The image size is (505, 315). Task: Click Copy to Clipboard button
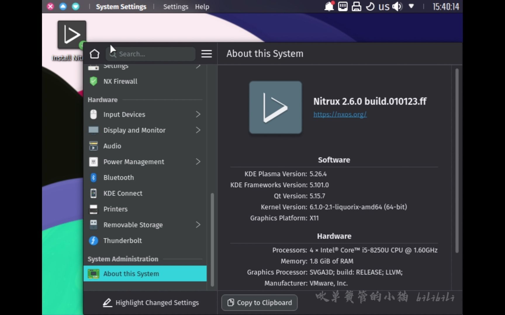[x=260, y=303]
